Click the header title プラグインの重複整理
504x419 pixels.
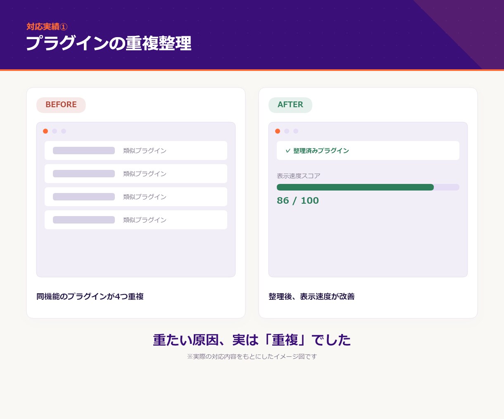(109, 43)
